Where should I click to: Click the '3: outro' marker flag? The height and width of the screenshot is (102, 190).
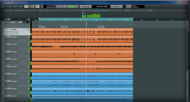tap(101, 27)
